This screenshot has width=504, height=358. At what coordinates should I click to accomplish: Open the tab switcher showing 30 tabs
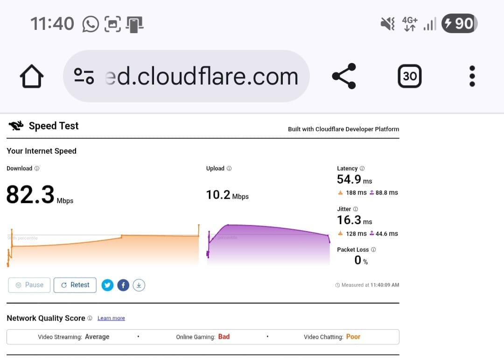point(409,76)
